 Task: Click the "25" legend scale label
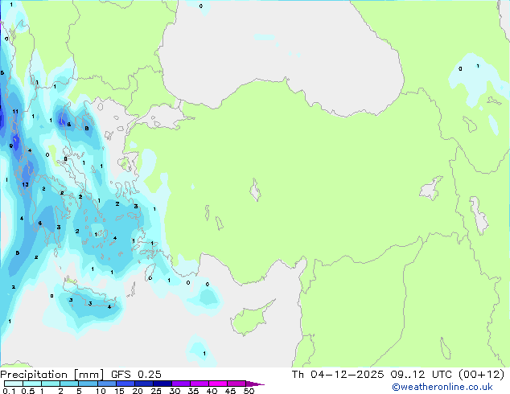point(156,391)
